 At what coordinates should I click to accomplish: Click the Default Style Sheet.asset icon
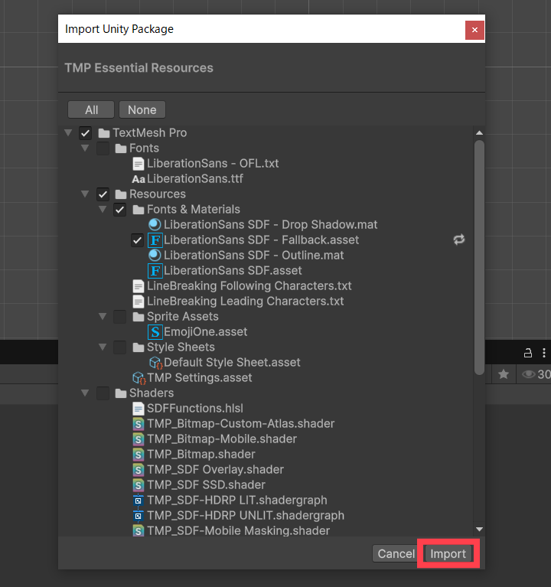click(x=155, y=363)
